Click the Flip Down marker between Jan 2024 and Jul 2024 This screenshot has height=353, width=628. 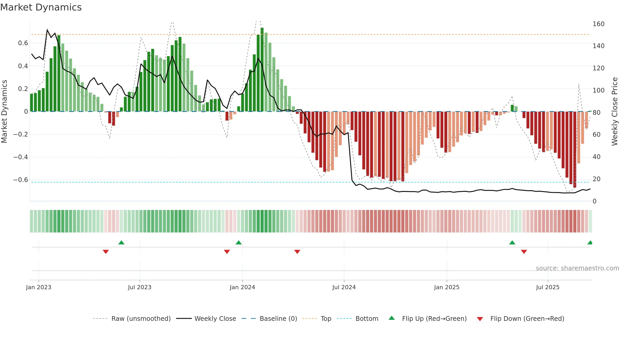(x=297, y=252)
